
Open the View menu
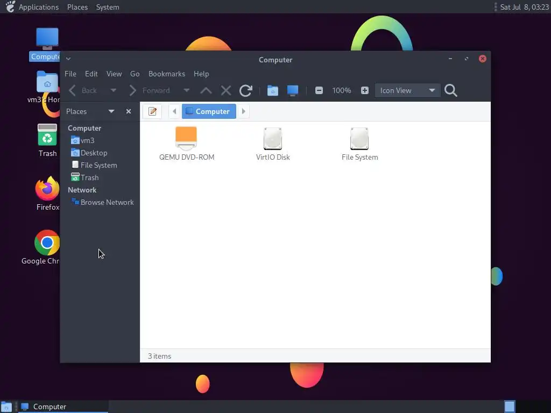click(114, 74)
